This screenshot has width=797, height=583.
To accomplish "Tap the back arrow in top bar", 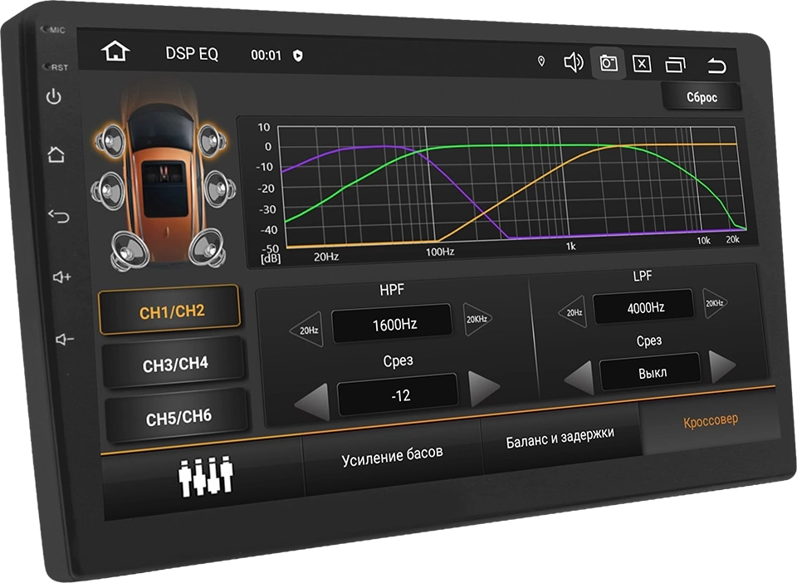I will (716, 66).
